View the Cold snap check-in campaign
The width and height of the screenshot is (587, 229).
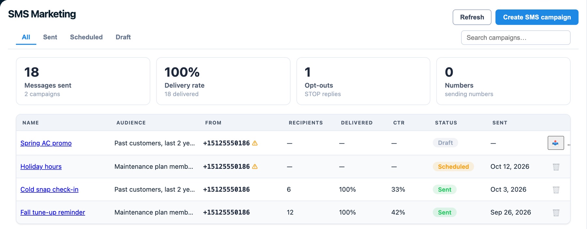coord(50,190)
